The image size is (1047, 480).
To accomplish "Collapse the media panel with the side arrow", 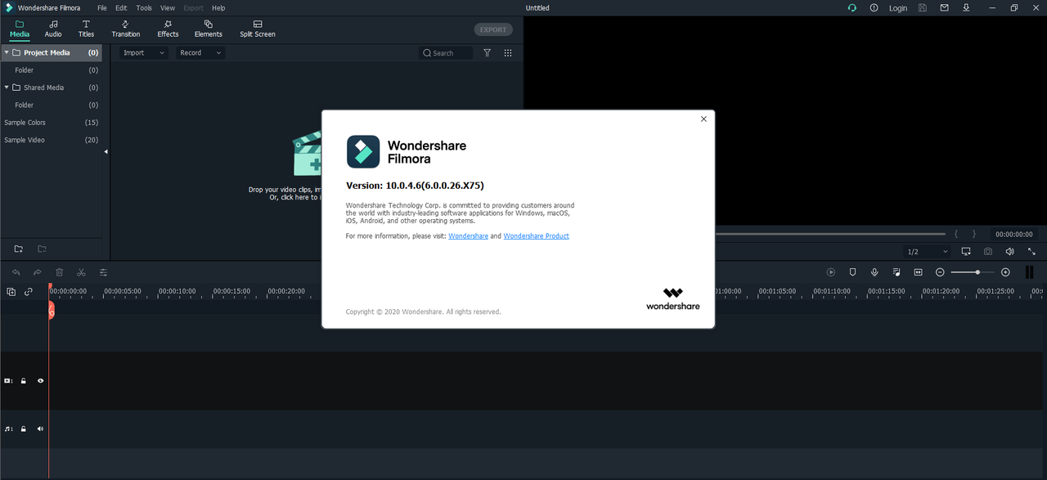I will tap(106, 151).
